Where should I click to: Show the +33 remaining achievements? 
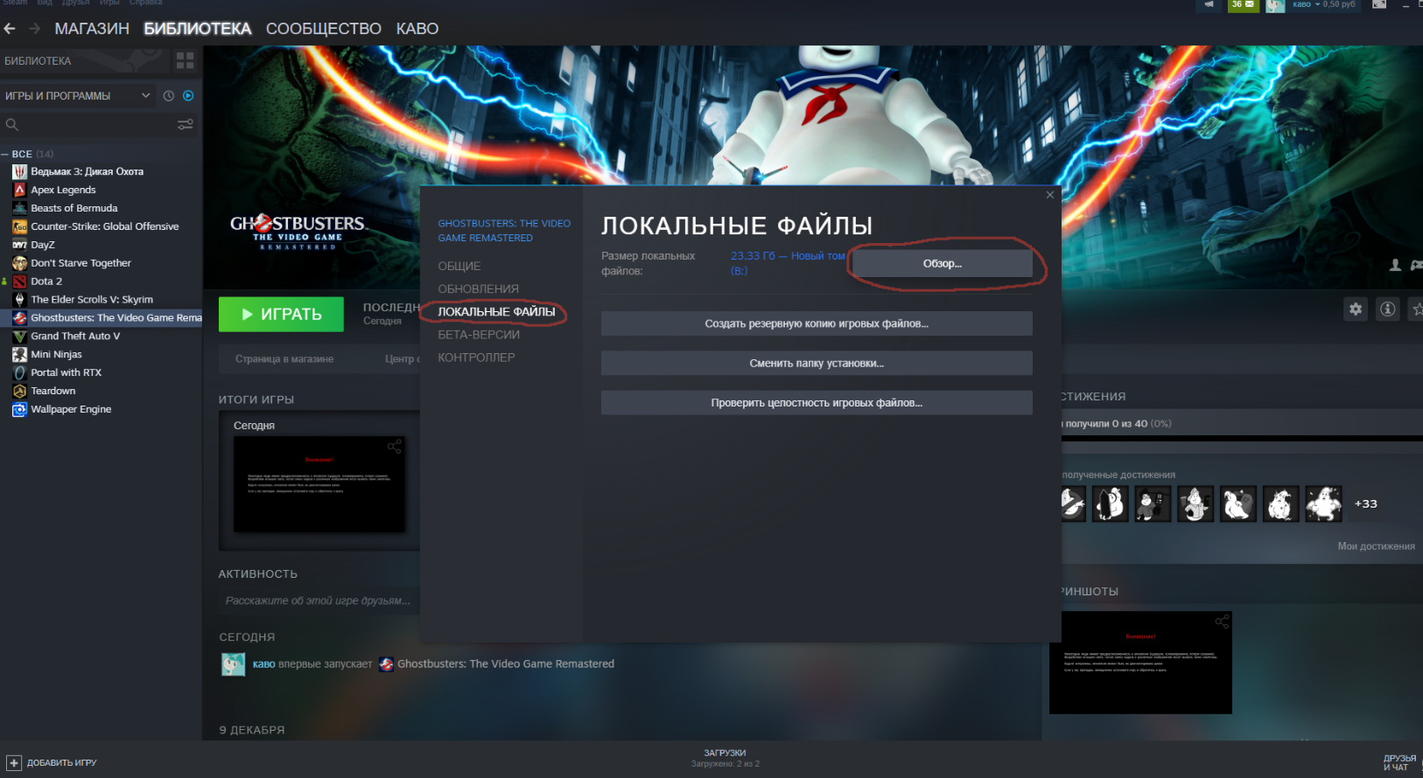click(x=1365, y=504)
